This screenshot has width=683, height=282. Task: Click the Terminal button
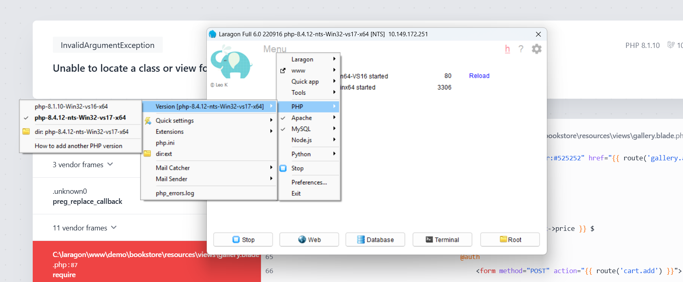442,239
